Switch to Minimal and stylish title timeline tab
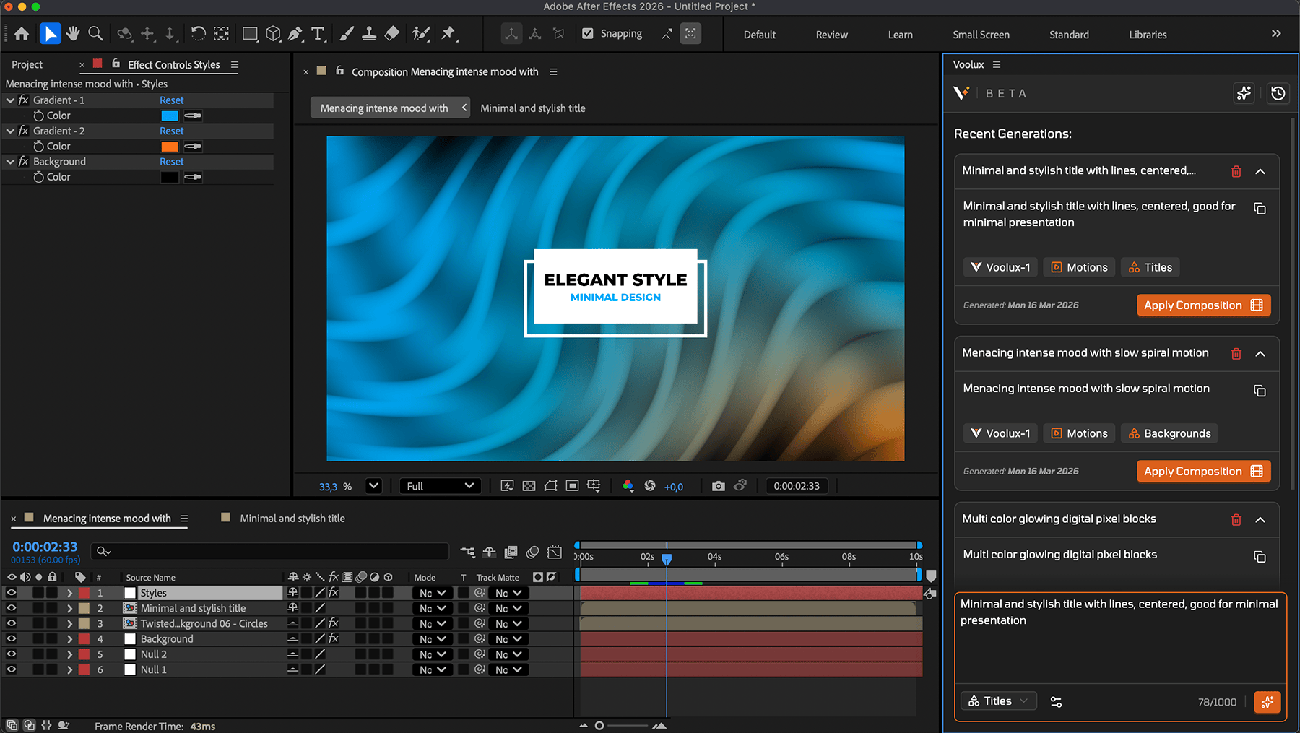The height and width of the screenshot is (733, 1300). coord(292,519)
